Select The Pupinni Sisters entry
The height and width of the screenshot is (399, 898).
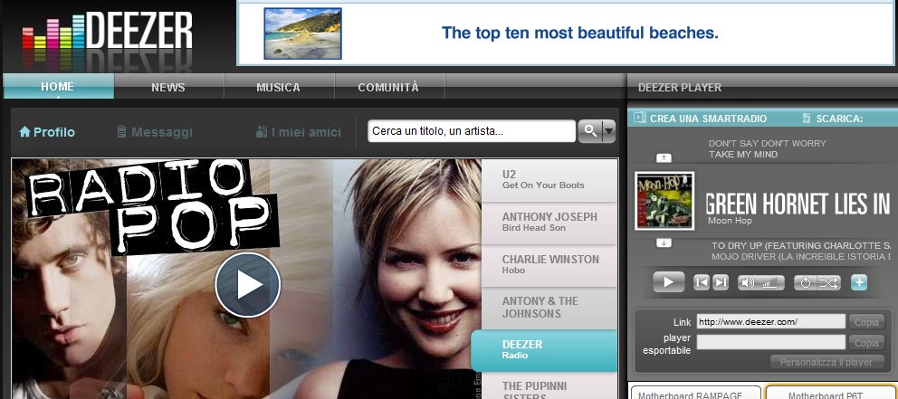[x=549, y=385]
